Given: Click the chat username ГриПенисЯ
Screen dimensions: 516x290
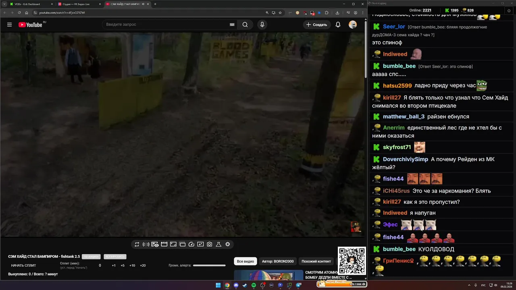Looking at the screenshot, I should tap(398, 261).
